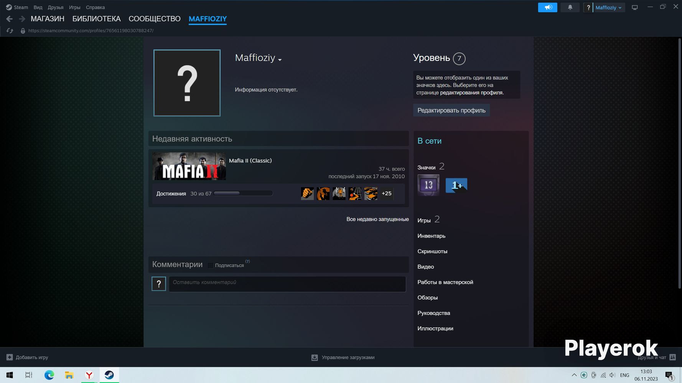682x383 pixels.
Task: Open the Mafia II (Classic) title link
Action: coord(250,160)
